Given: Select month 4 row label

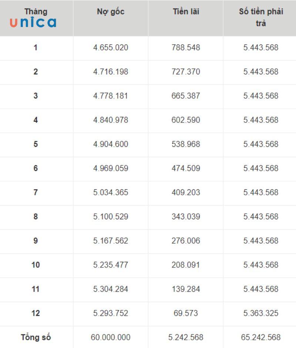Looking at the screenshot, I should pyautogui.click(x=36, y=120).
